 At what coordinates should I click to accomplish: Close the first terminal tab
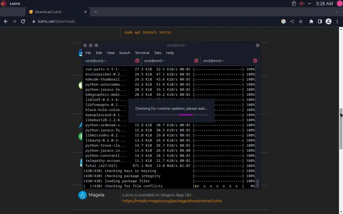click(x=137, y=61)
